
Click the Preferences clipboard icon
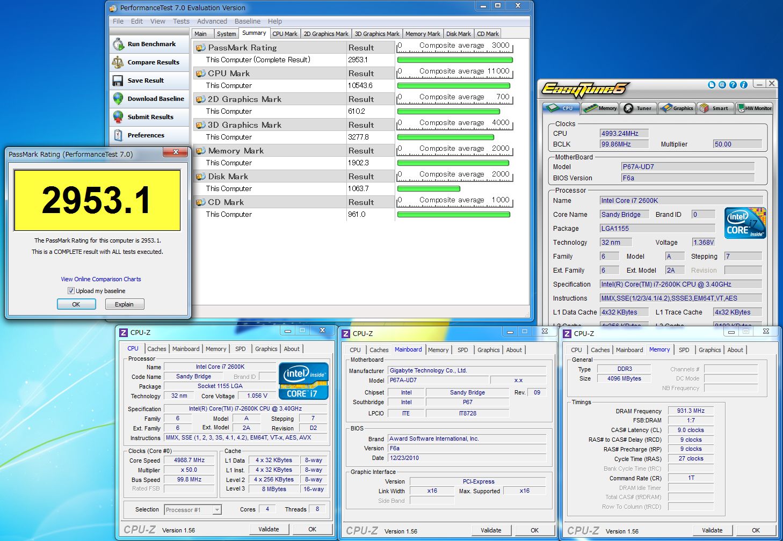tap(118, 135)
